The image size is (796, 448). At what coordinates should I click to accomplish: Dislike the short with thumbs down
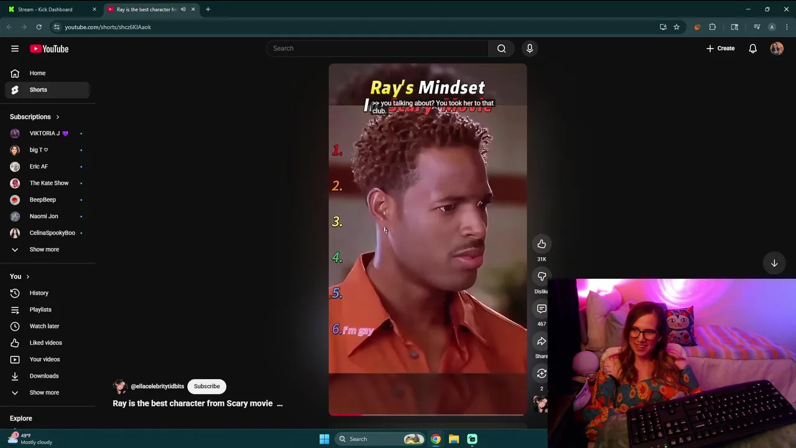tap(542, 276)
